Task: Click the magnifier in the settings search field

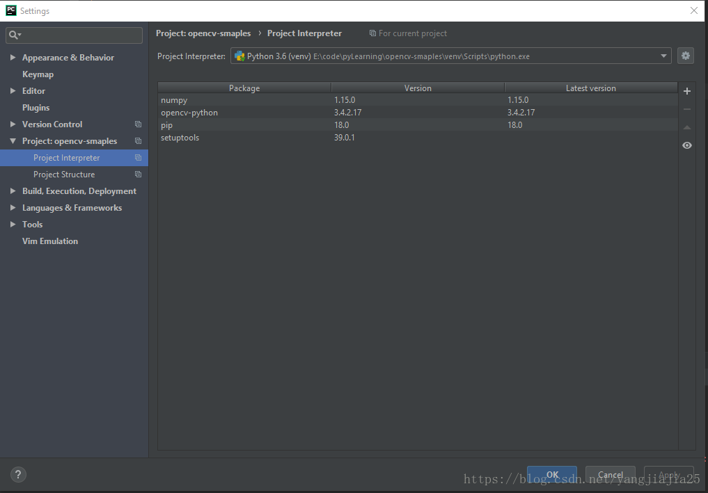Action: pyautogui.click(x=14, y=34)
